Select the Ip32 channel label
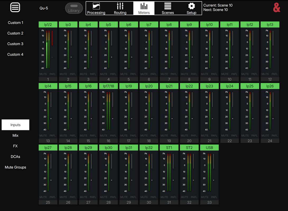 pos(149,148)
